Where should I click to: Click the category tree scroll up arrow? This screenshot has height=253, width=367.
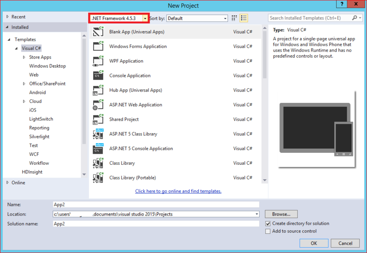point(84,36)
